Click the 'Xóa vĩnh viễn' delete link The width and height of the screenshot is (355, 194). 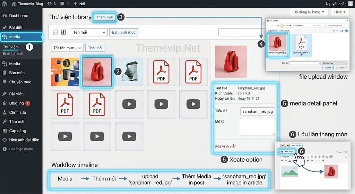[x=226, y=146]
